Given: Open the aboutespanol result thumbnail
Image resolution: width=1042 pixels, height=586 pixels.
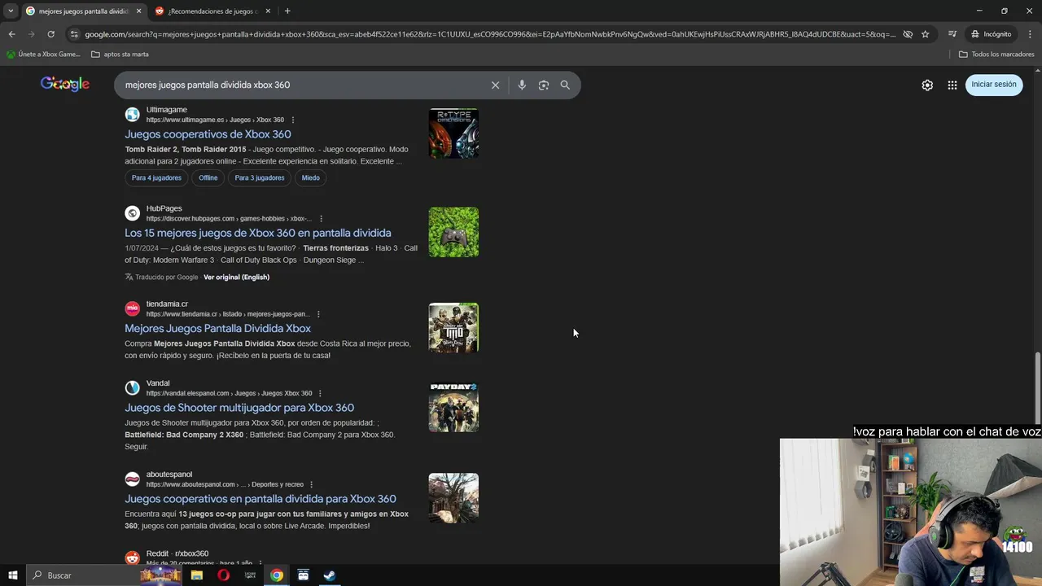Looking at the screenshot, I should point(453,498).
